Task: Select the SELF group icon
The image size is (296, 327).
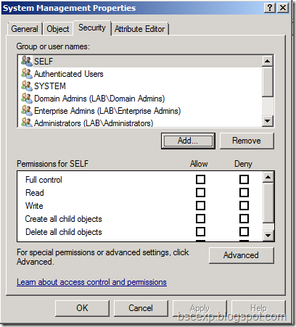Action: point(27,61)
